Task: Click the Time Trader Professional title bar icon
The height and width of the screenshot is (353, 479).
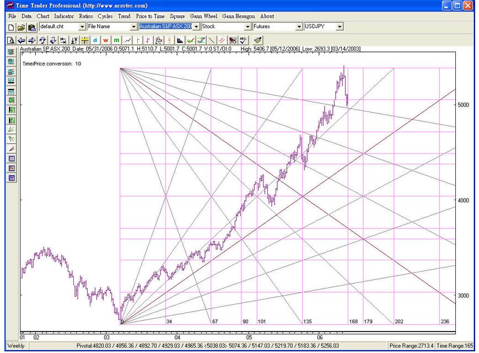Action: click(x=10, y=6)
